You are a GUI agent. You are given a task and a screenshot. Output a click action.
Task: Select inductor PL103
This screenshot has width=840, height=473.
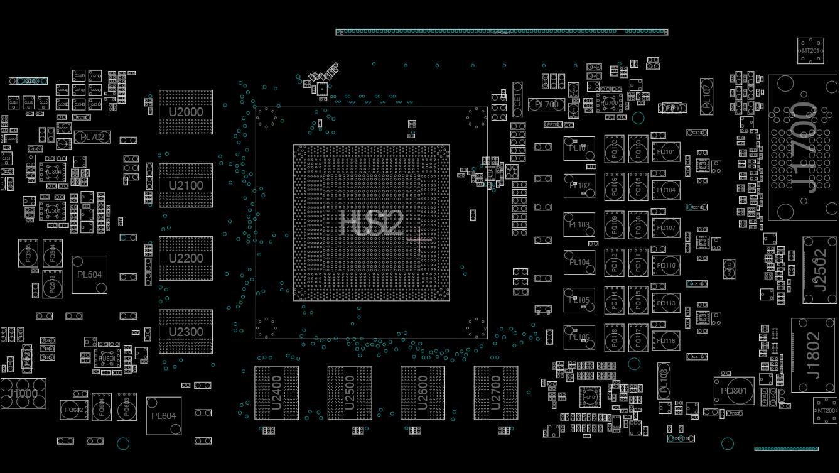point(579,225)
